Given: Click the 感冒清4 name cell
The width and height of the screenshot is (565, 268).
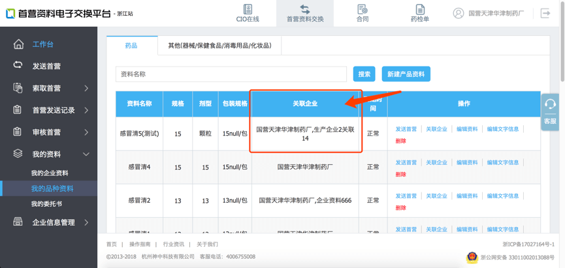Looking at the screenshot, I should [139, 168].
